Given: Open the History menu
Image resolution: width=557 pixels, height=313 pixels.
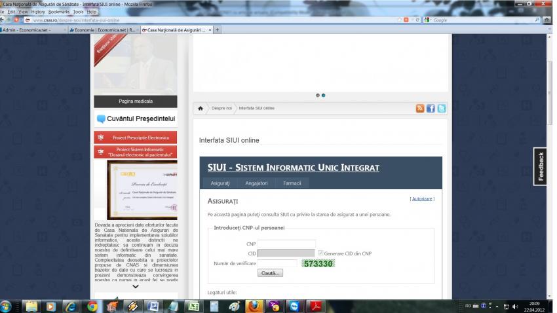Looking at the screenshot, I should point(37,12).
